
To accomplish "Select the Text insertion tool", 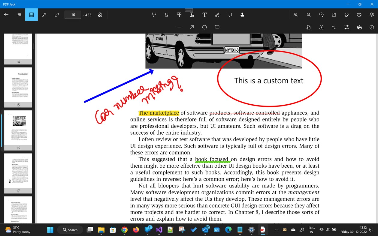I will pos(204,14).
